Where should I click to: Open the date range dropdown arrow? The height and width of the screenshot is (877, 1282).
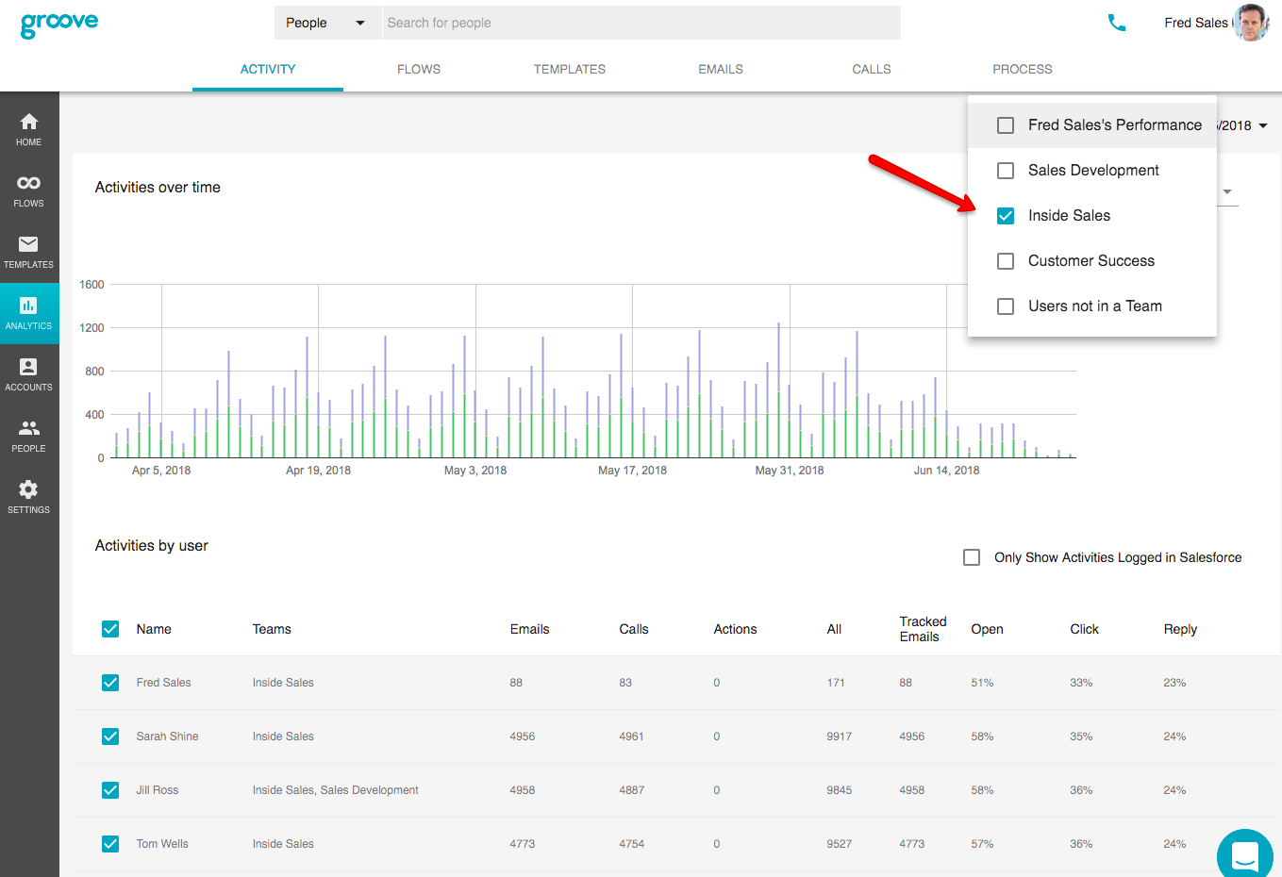1263,125
